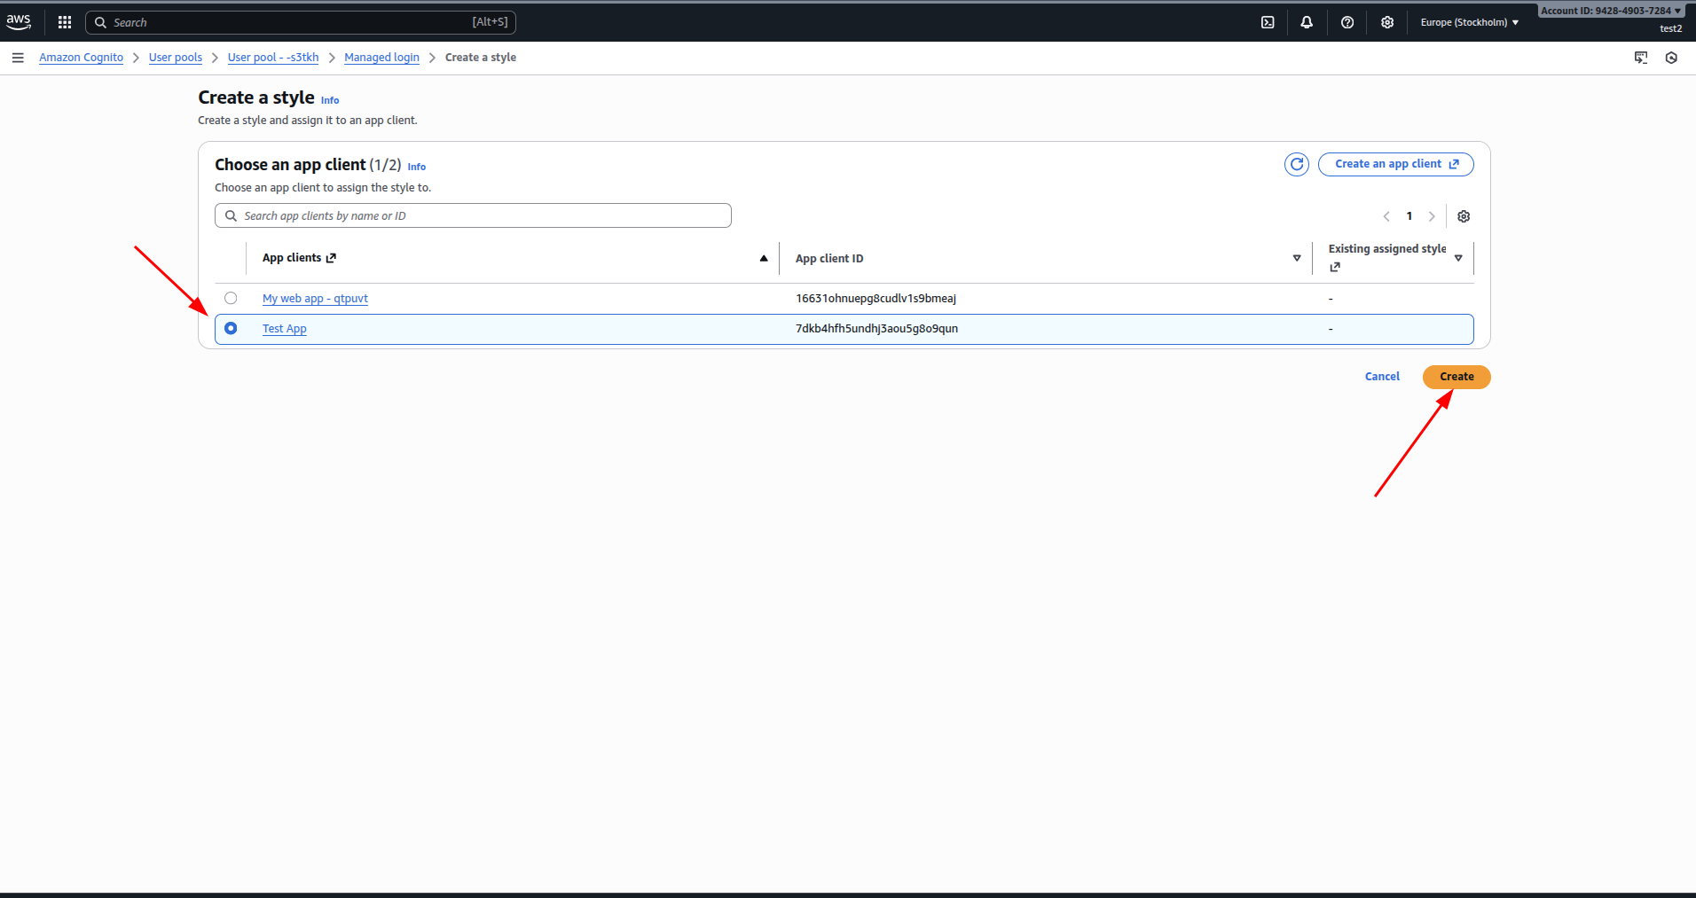
Task: Click the Existing assigned style column header
Action: [x=1387, y=249]
